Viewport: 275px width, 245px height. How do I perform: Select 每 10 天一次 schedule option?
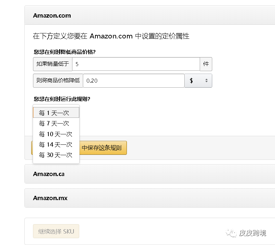click(x=56, y=134)
